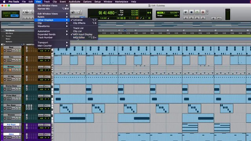Click Rev Bass track volume value
Viewport: 251px width, 141px height.
pos(42,109)
